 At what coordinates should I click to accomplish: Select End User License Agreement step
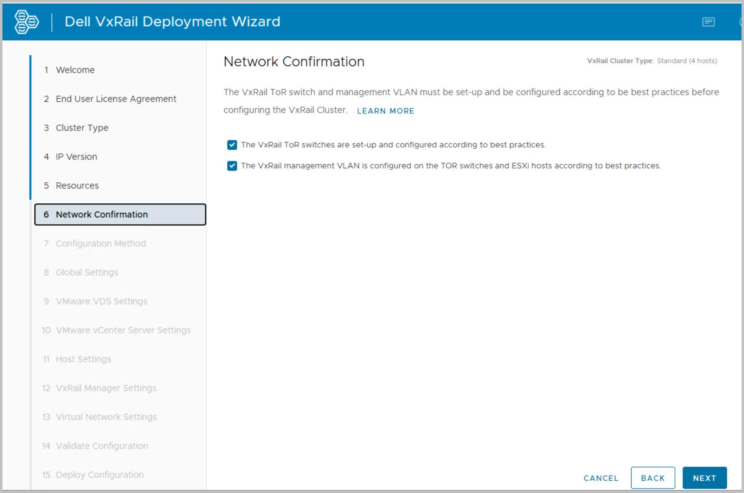point(116,99)
